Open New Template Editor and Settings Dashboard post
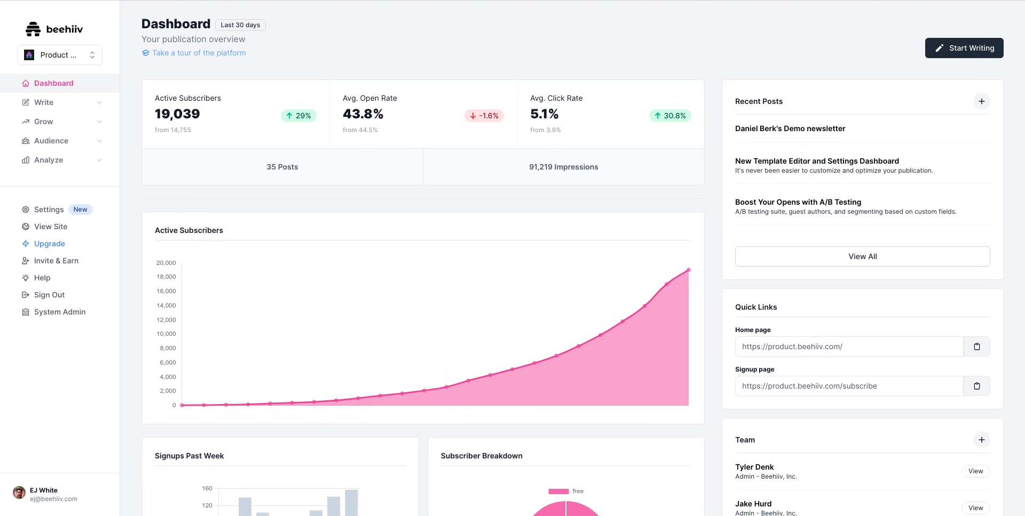The width and height of the screenshot is (1025, 516). tap(817, 161)
